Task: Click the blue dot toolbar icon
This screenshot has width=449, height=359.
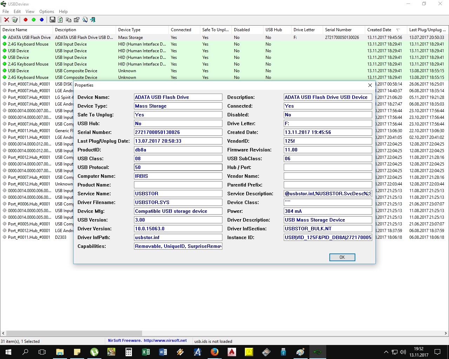Action: [x=42, y=20]
